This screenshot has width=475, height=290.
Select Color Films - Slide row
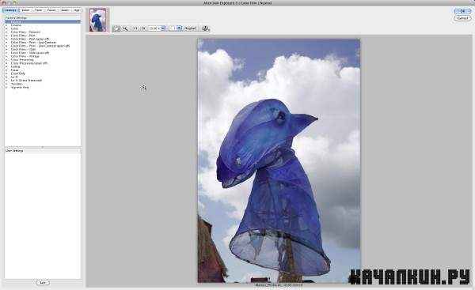(x=43, y=49)
